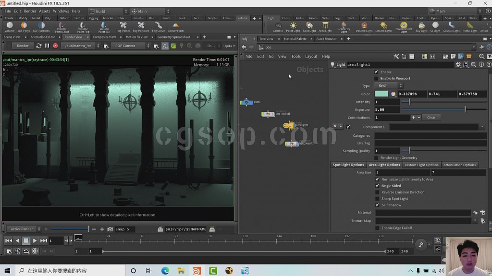
Task: Pause the IPR render
Action: (47, 46)
